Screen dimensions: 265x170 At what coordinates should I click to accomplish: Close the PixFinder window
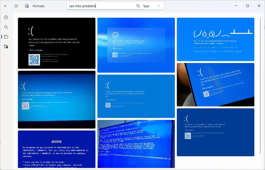[259, 6]
